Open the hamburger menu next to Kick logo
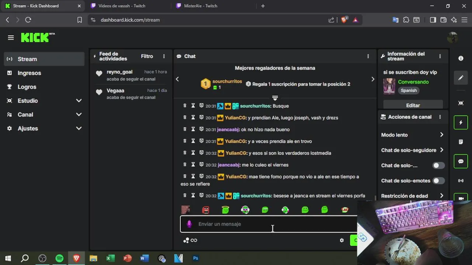This screenshot has width=472, height=265. [x=11, y=38]
